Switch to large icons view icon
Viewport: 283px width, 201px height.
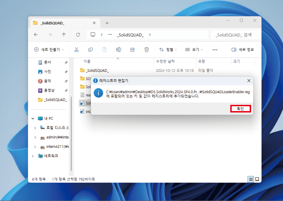coord(257,179)
